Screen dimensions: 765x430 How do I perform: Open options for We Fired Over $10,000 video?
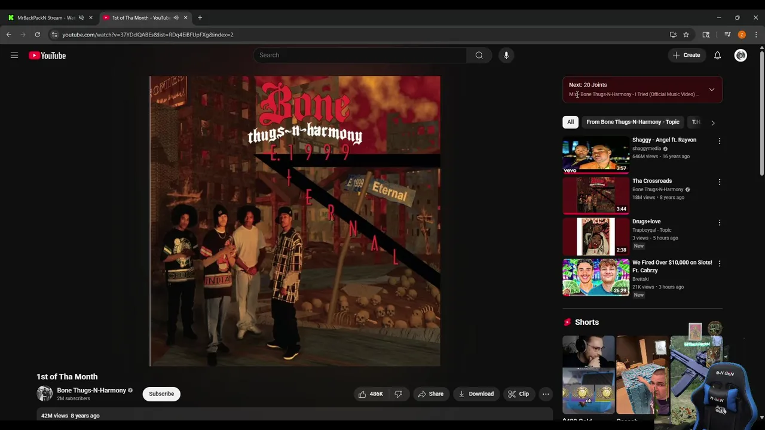tap(719, 263)
